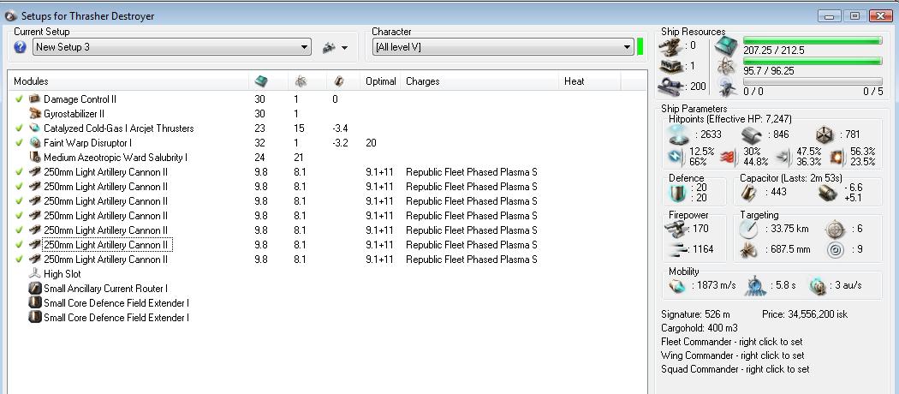Viewport: 899px width, 394px height.
Task: Sort by the Optimal column header
Action: 381,81
